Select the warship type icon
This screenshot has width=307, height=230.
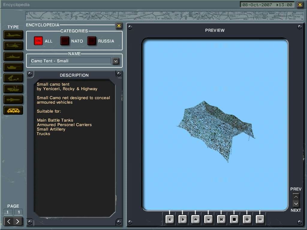coord(13,56)
